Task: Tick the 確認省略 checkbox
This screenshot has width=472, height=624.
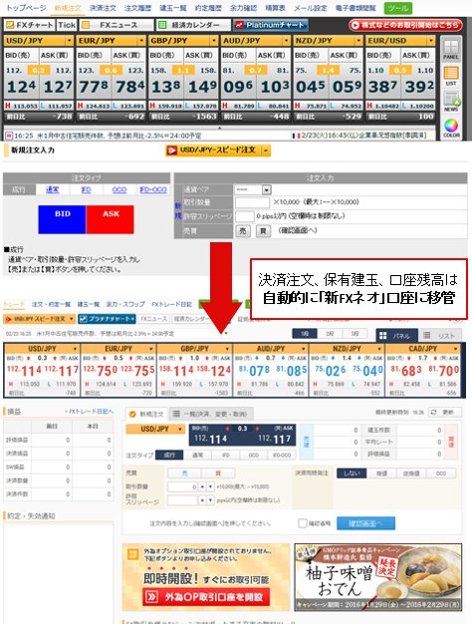Action: 303,523
